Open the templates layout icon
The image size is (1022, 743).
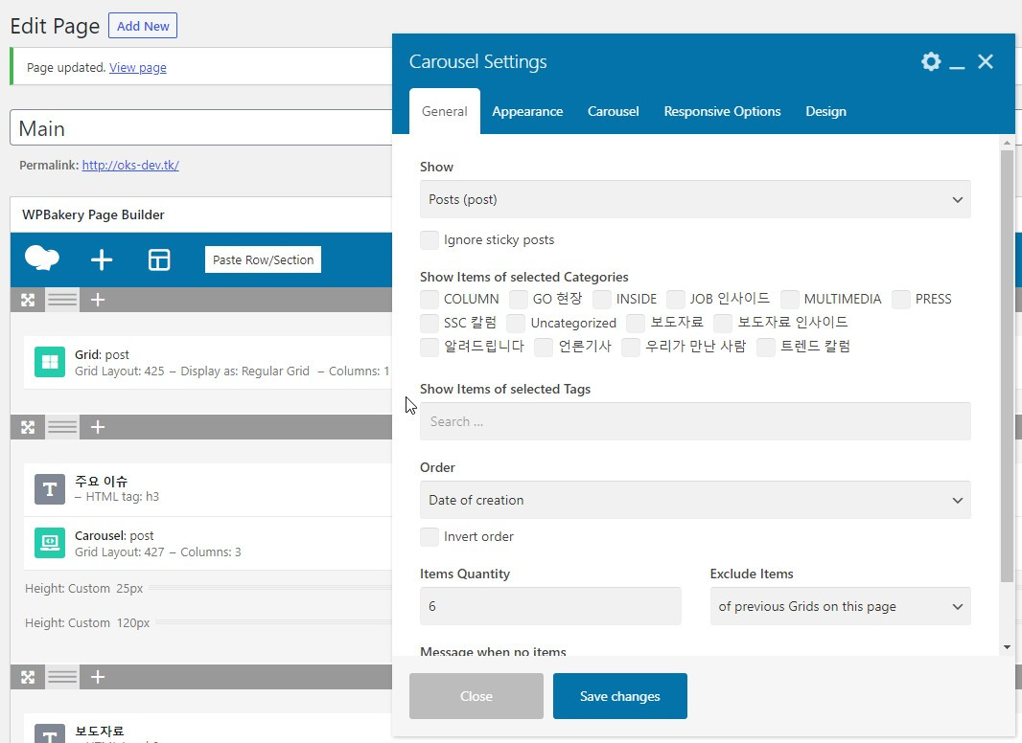[x=159, y=259]
